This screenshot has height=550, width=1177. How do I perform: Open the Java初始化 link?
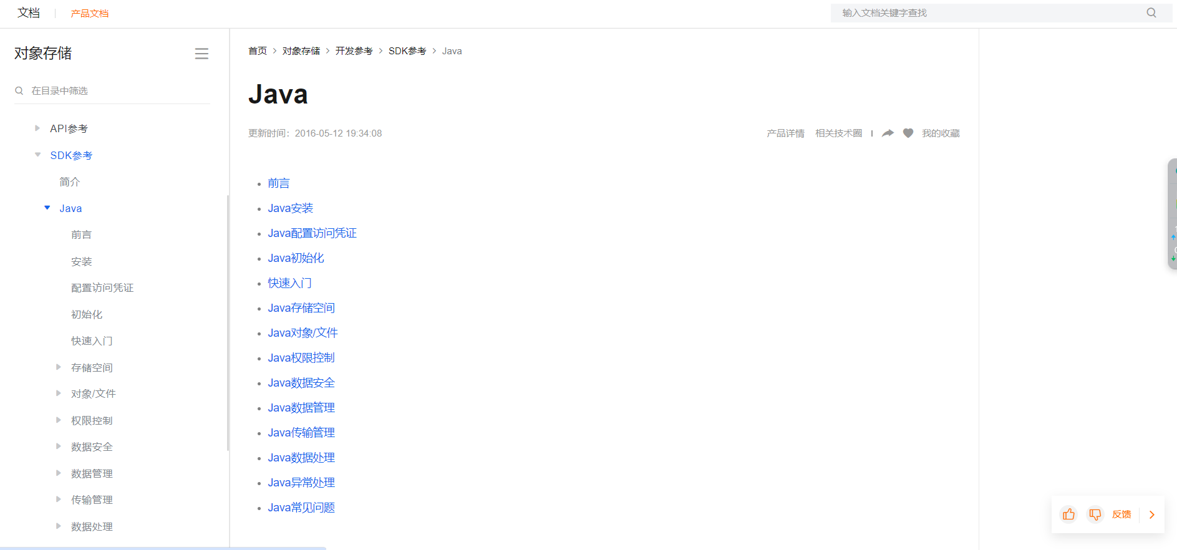(x=296, y=258)
